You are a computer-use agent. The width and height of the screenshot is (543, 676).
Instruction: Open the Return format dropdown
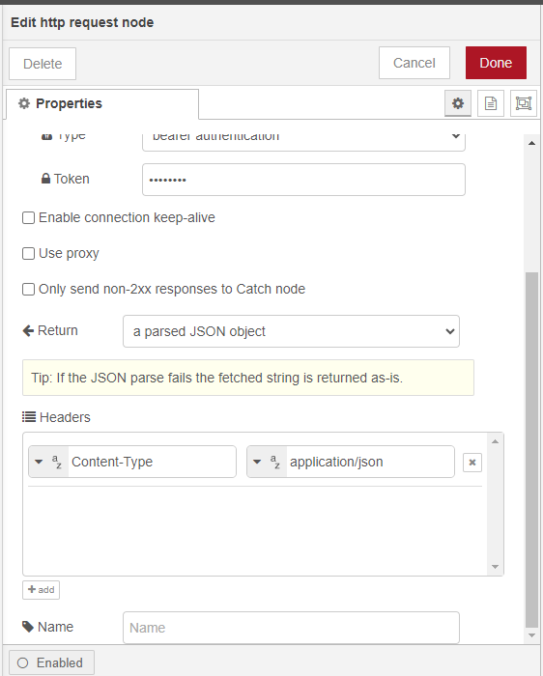tap(291, 331)
